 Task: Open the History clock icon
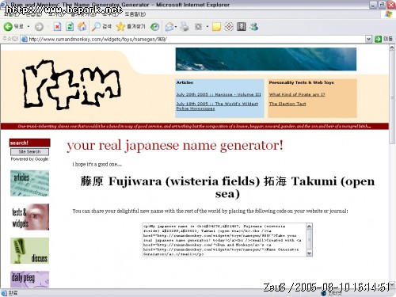[154, 27]
